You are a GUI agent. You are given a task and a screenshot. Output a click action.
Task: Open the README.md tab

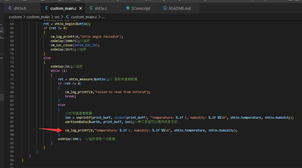180,8
